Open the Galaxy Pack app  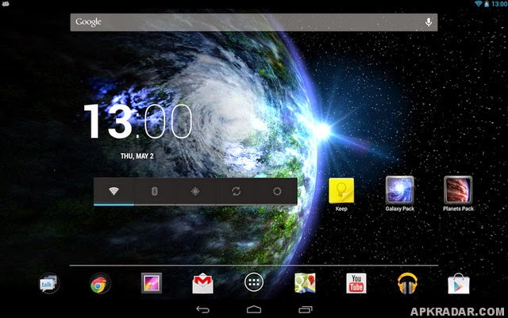click(x=400, y=193)
